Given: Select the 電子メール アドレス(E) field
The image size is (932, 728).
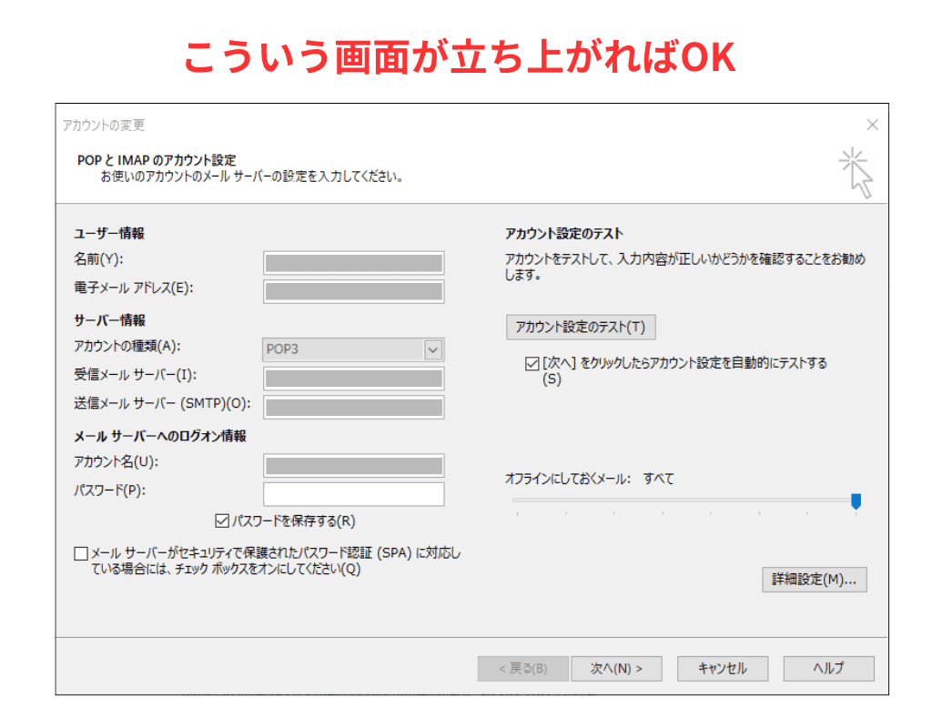Looking at the screenshot, I should point(353,291).
